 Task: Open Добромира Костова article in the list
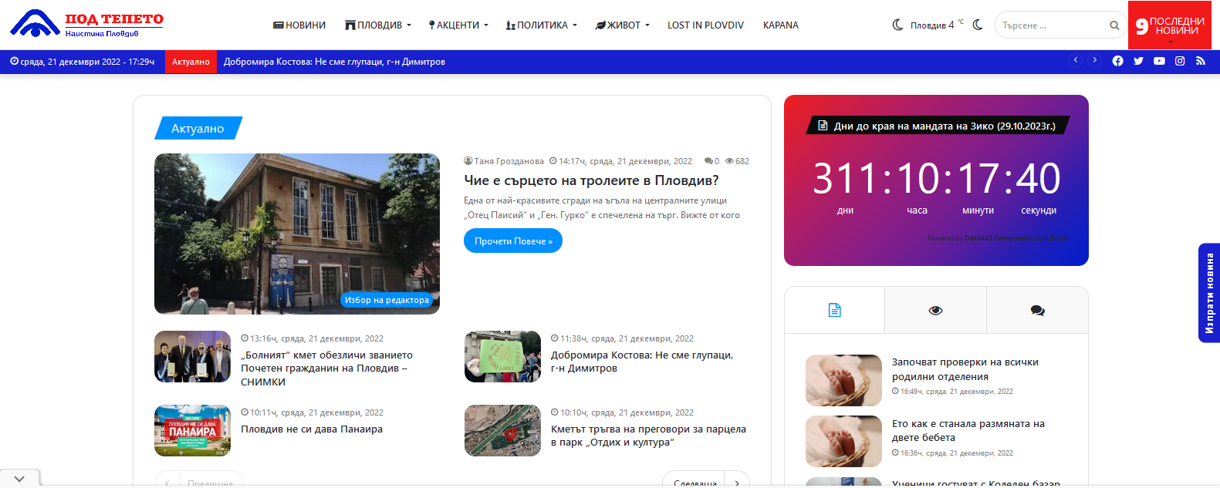click(642, 362)
